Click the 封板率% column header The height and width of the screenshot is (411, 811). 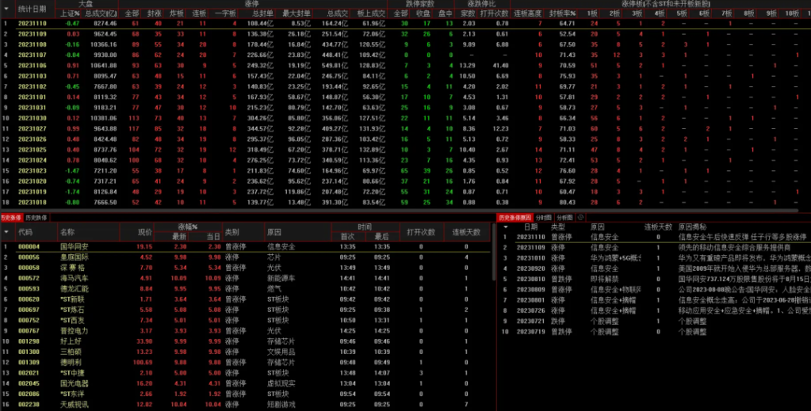[567, 13]
